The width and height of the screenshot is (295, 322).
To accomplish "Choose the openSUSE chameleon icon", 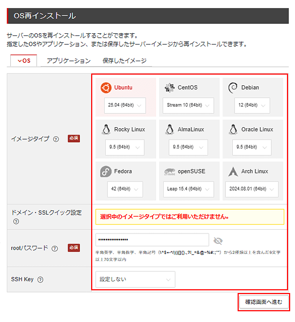I will point(169,172).
